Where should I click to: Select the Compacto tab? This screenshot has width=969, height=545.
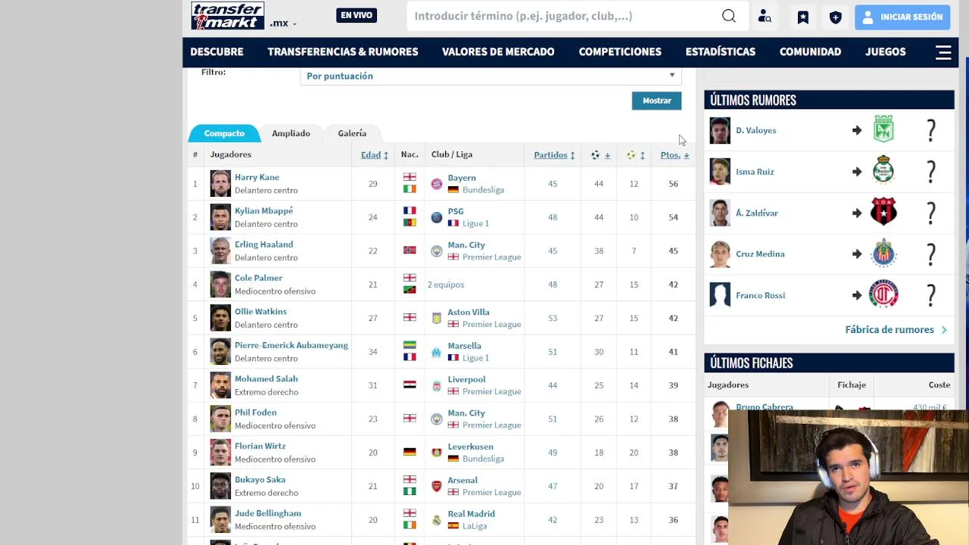(x=224, y=133)
